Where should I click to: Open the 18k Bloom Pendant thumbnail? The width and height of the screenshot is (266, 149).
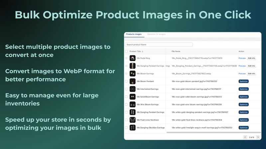click(x=132, y=81)
